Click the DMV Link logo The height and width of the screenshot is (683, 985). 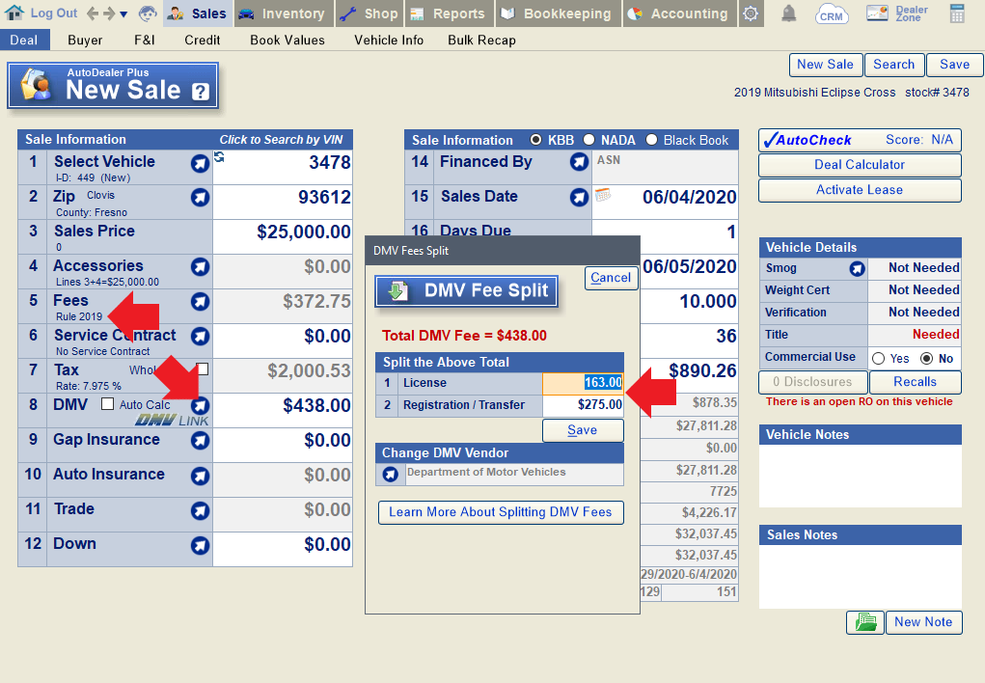pos(172,421)
